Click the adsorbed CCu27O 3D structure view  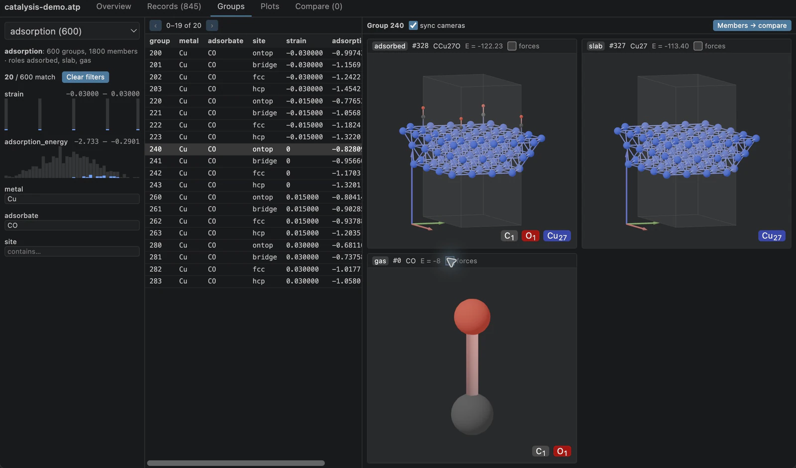(x=472, y=151)
